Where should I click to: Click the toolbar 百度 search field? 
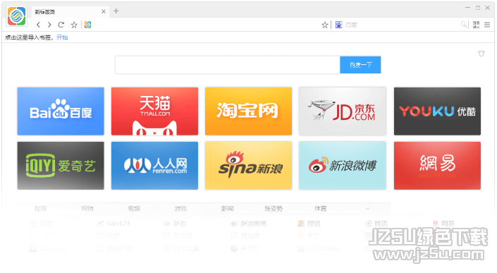pyautogui.click(x=401, y=25)
